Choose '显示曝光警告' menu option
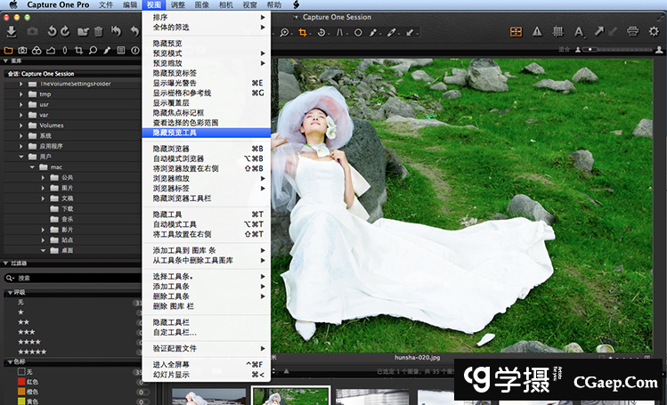Screen dimensions: 667x405 (178, 83)
